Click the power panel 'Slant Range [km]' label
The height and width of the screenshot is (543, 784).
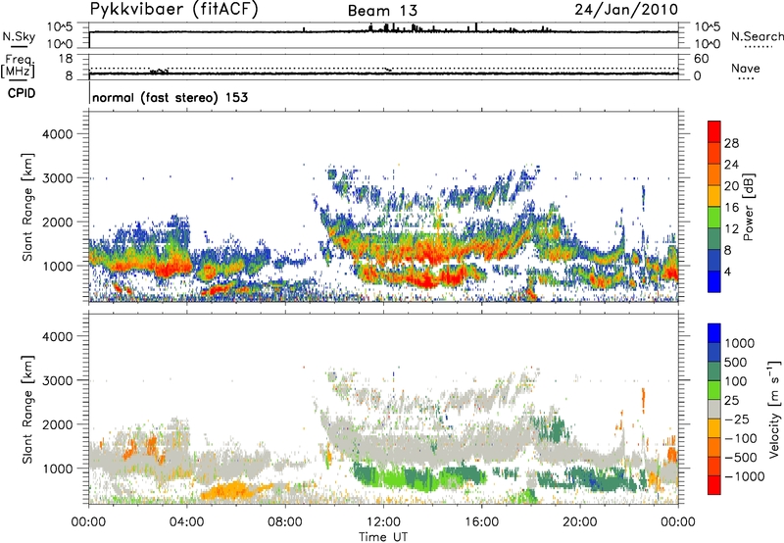pos(27,207)
